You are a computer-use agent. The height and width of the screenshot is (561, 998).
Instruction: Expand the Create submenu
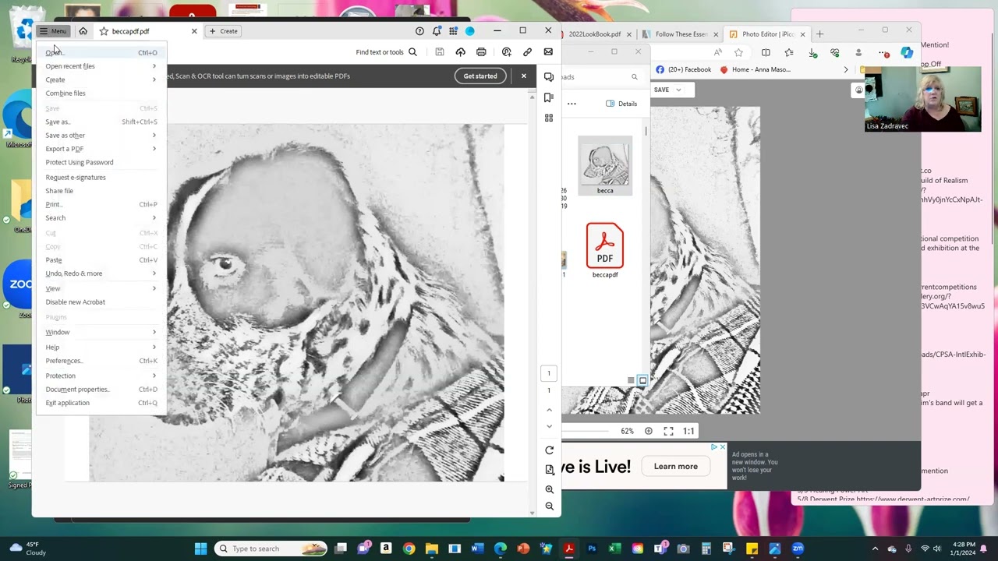click(x=101, y=79)
